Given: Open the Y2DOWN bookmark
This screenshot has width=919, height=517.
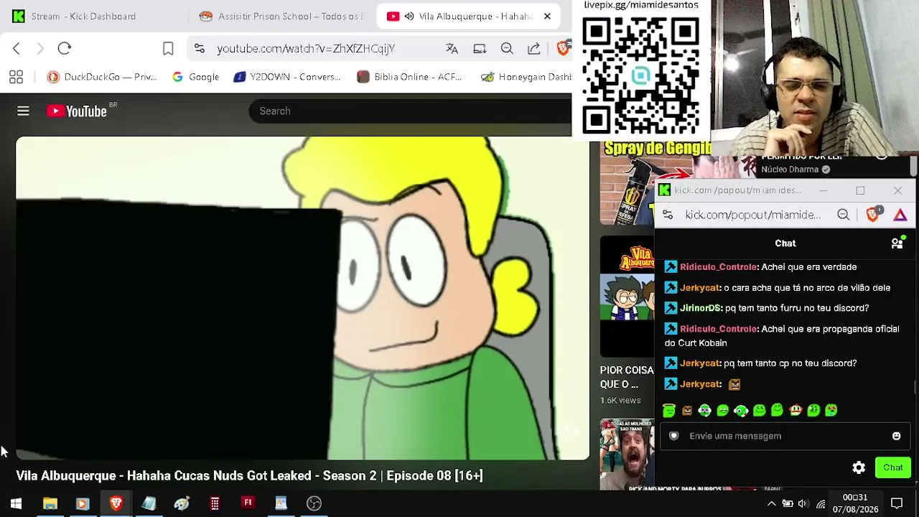Looking at the screenshot, I should (x=287, y=77).
